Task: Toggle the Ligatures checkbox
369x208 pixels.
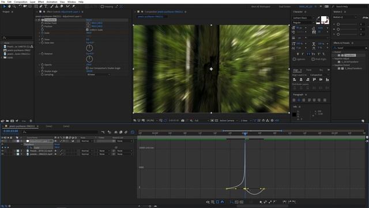Action: [294, 59]
